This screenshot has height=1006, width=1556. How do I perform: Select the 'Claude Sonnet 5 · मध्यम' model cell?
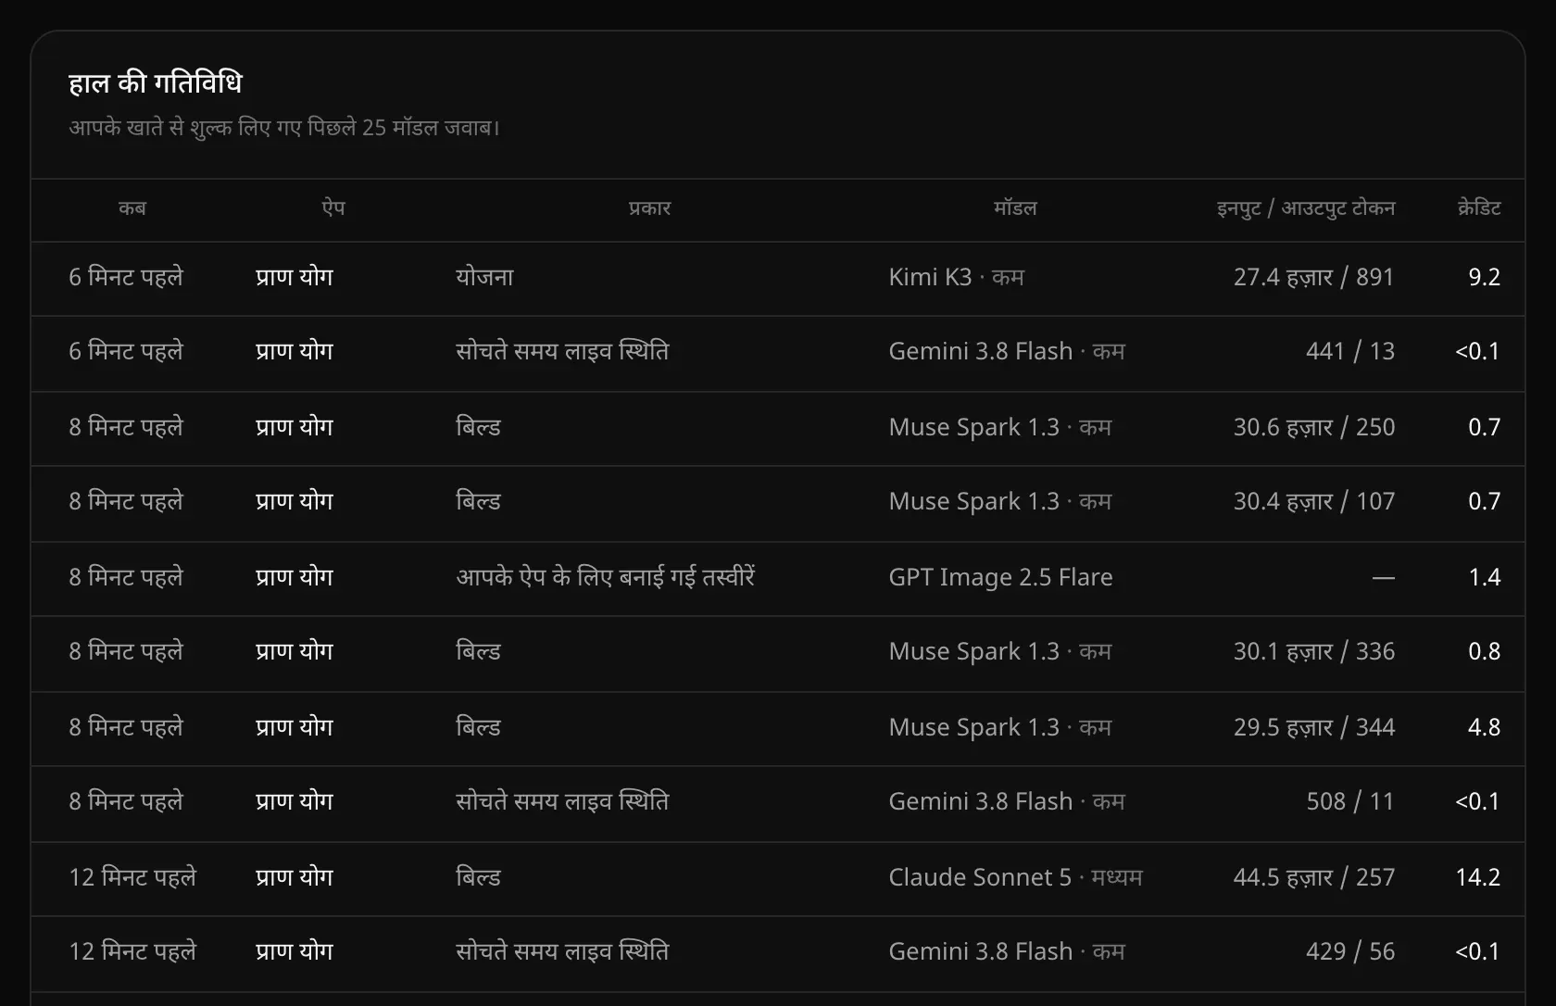pyautogui.click(x=1015, y=877)
